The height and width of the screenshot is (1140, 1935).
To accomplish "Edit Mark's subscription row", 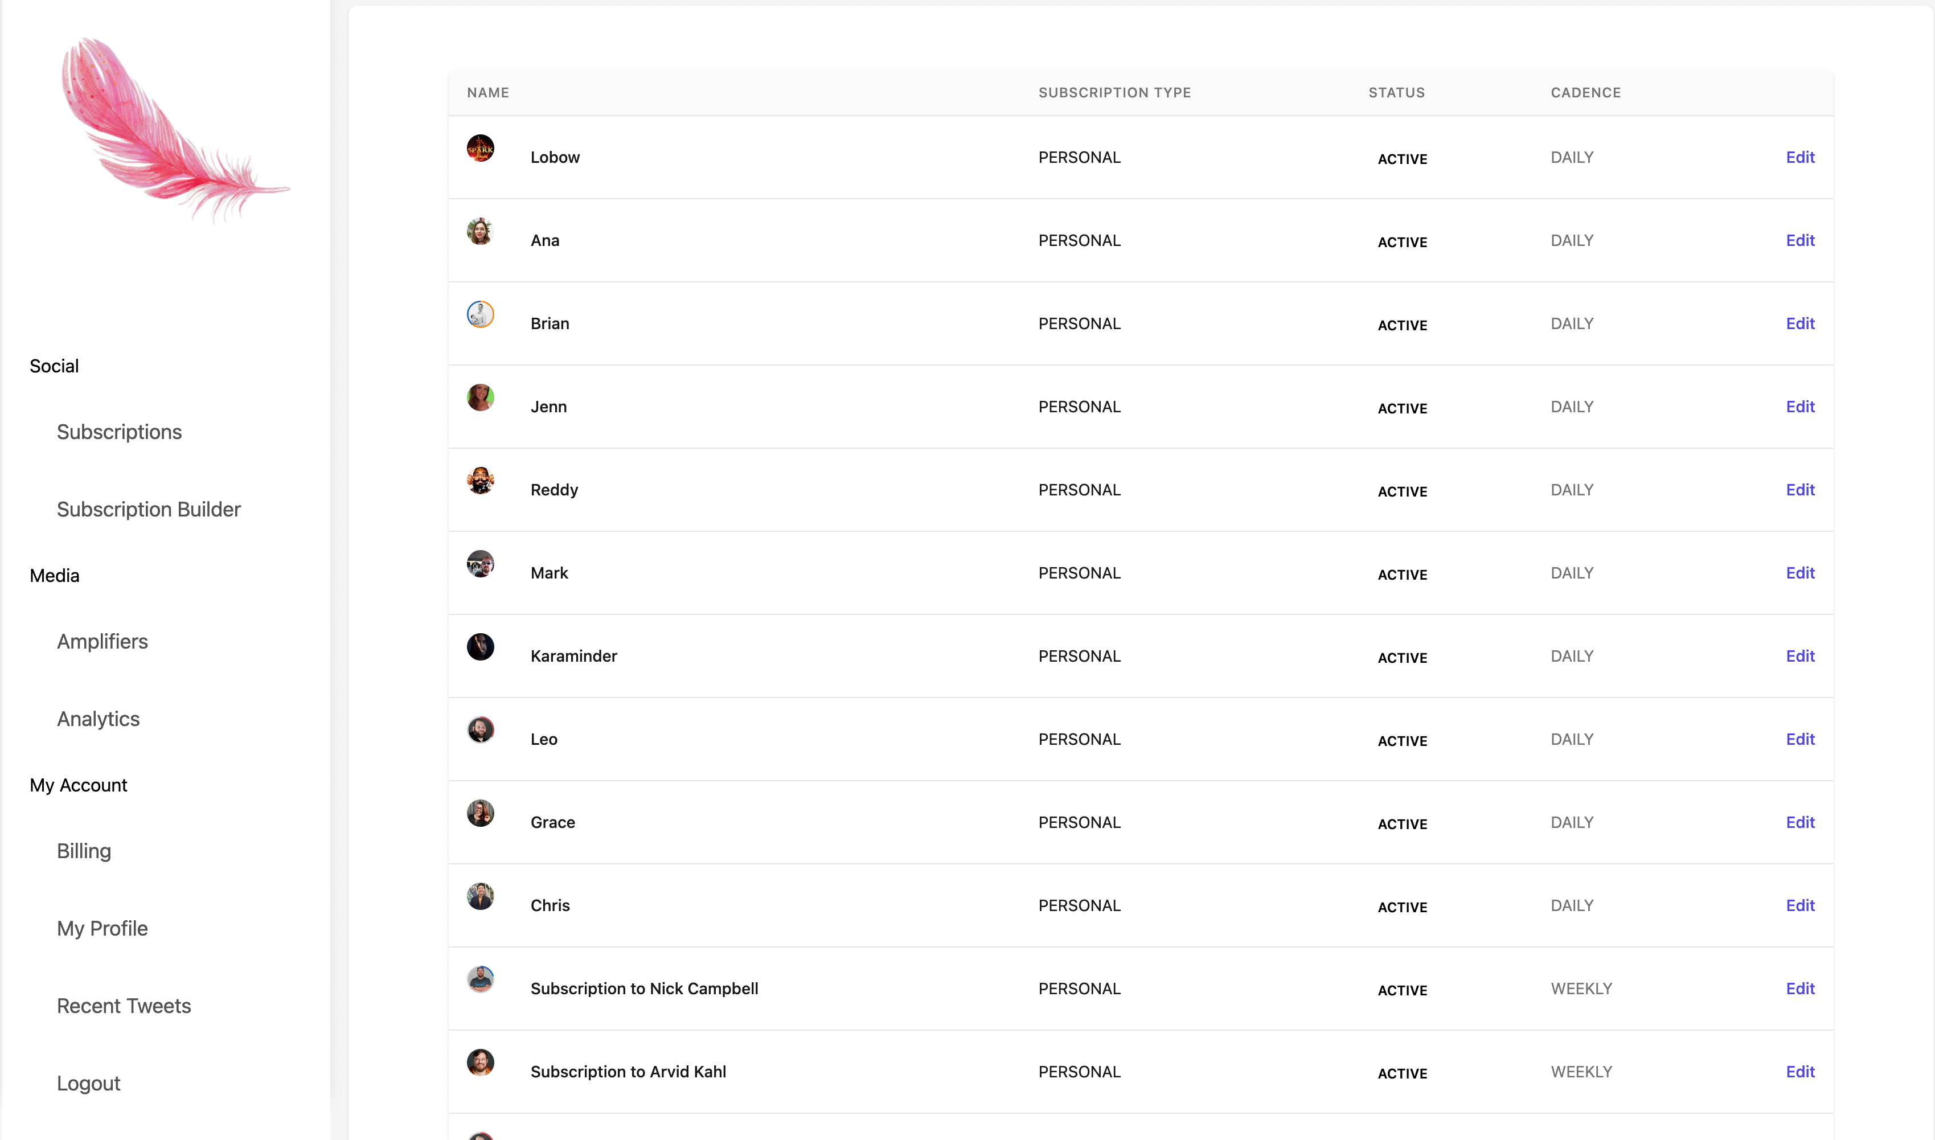I will [1800, 573].
